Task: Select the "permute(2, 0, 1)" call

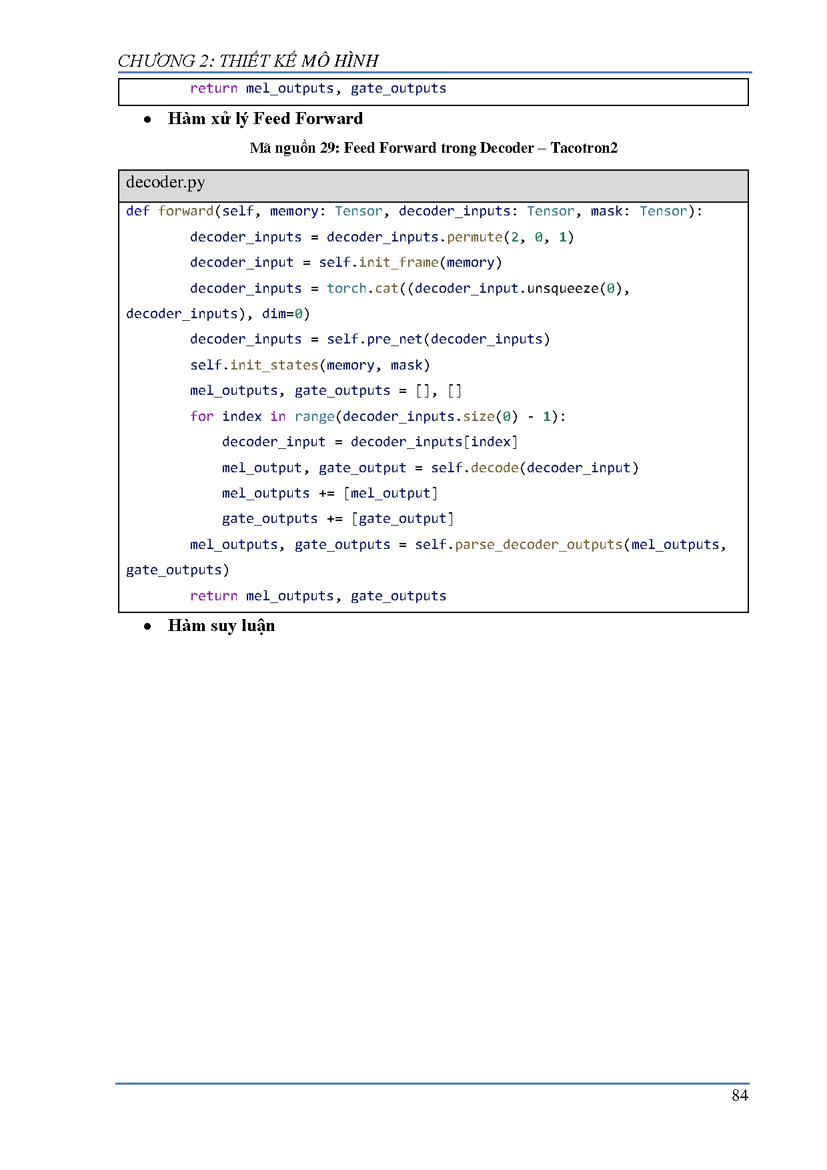Action: coord(510,237)
